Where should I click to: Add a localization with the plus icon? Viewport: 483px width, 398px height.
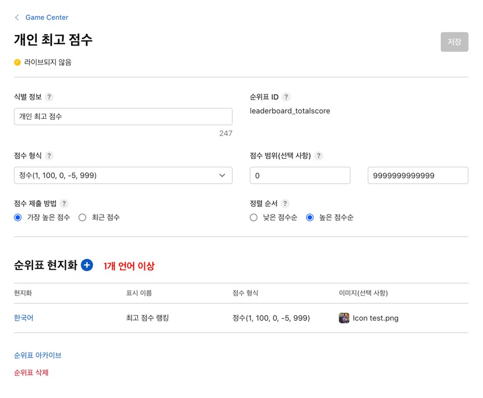point(87,265)
